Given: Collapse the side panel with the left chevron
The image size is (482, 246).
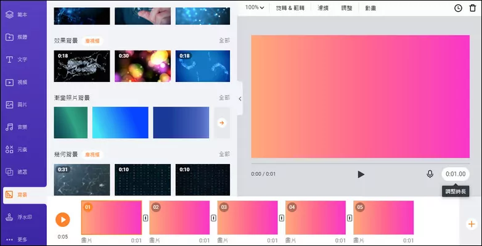Looking at the screenshot, I should click(240, 99).
